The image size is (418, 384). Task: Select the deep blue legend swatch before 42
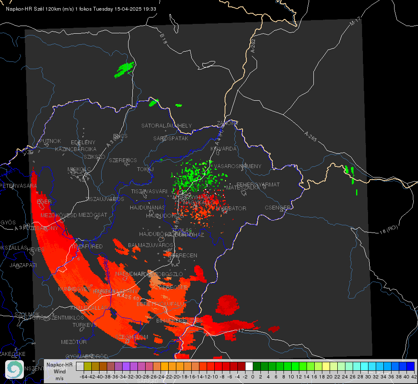[411, 367]
